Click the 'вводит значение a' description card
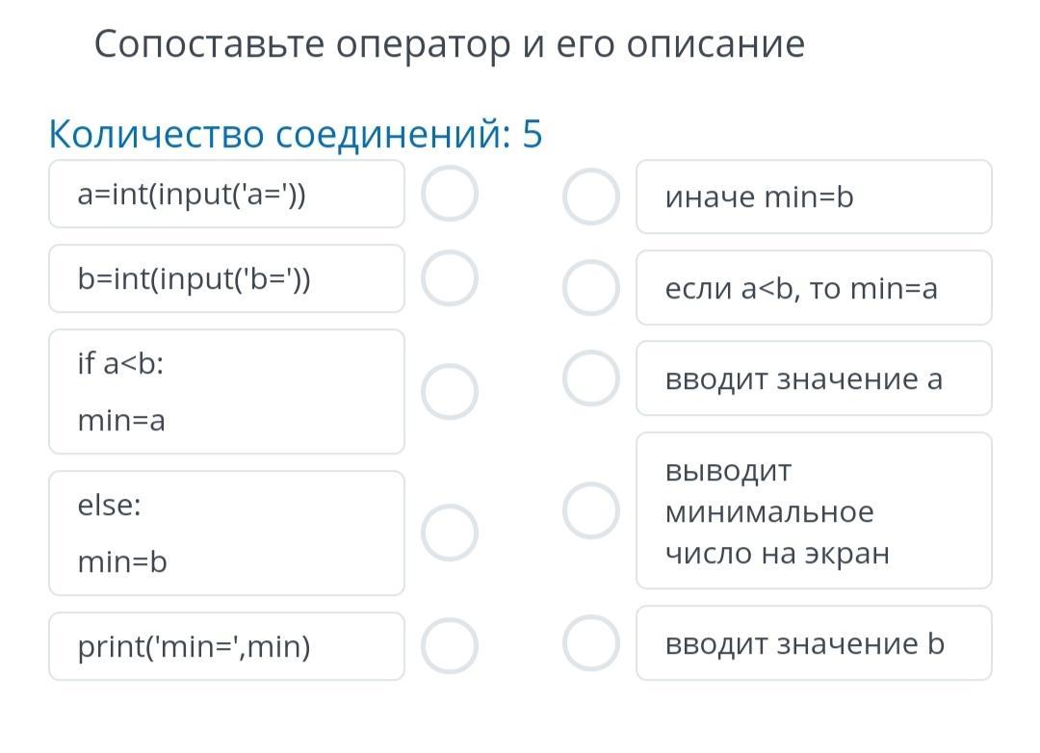This screenshot has width=1040, height=753. tap(814, 378)
